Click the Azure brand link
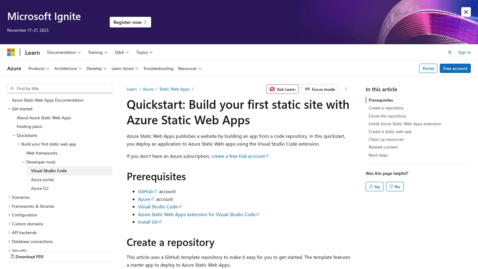The width and height of the screenshot is (478, 269). point(14,68)
